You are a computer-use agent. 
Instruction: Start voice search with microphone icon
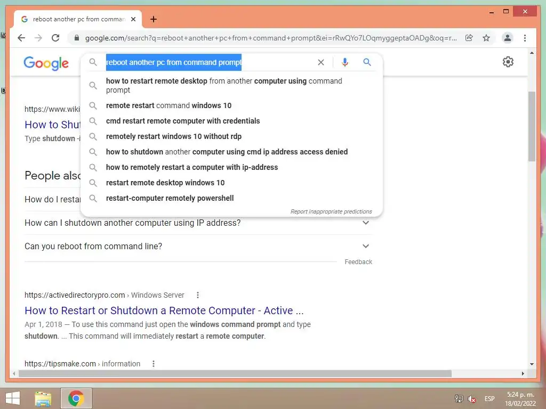[x=345, y=62]
